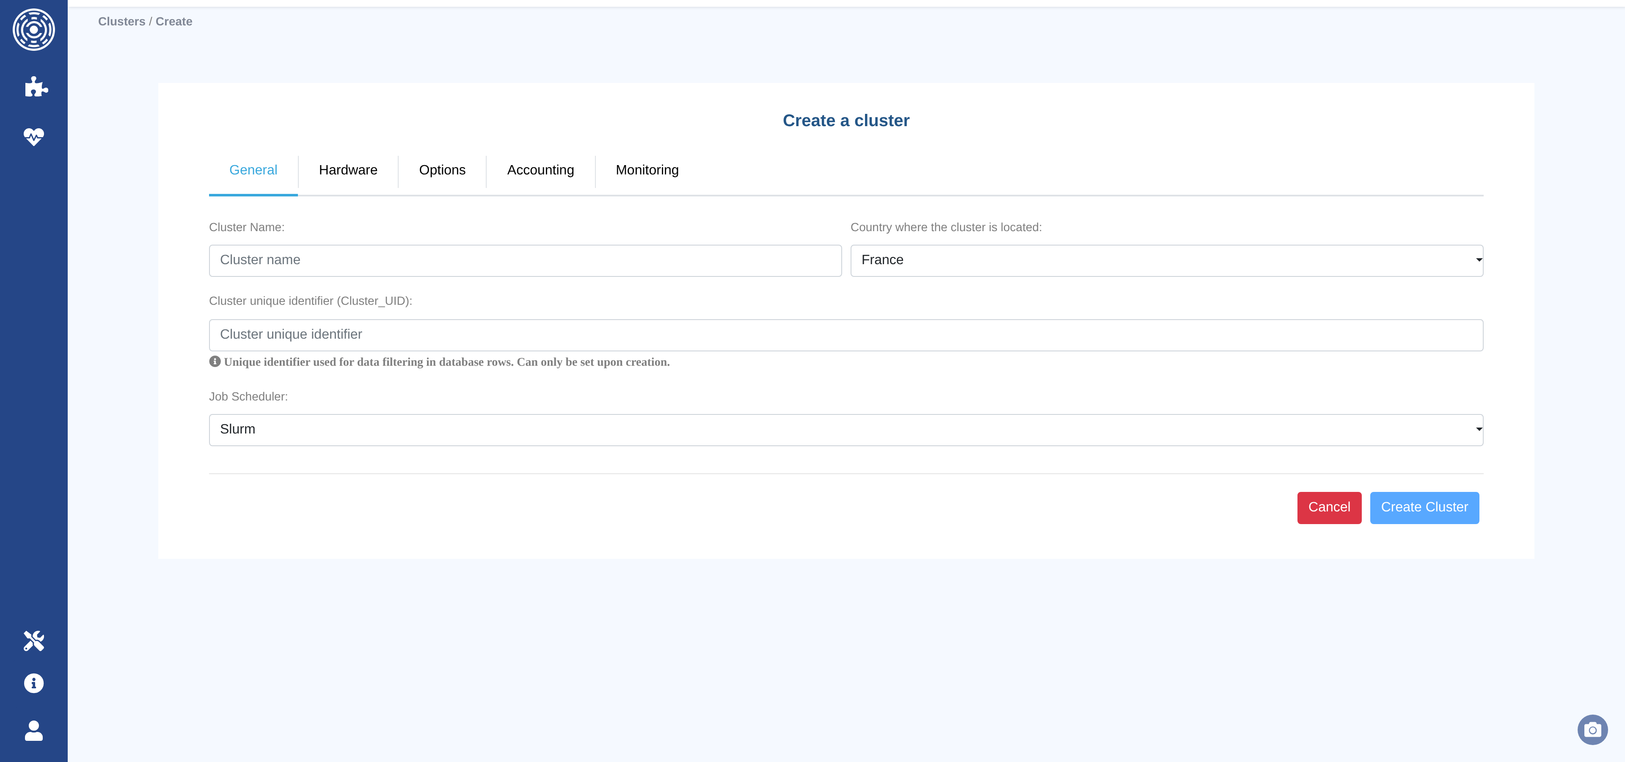Open the heartbeat health monitoring icon
This screenshot has width=1625, height=762.
click(33, 136)
